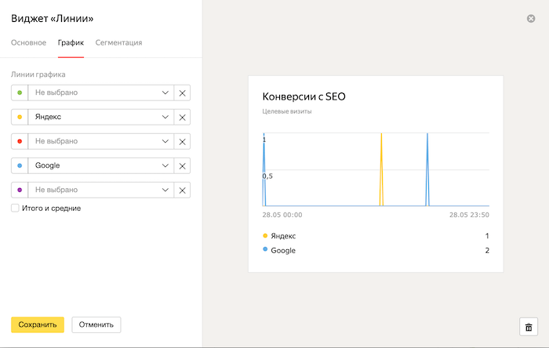Expand the Яндекс line dropdown
This screenshot has width=549, height=348.
(165, 117)
